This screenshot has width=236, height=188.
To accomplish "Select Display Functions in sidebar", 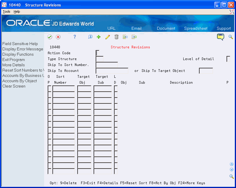I will 18,54.
